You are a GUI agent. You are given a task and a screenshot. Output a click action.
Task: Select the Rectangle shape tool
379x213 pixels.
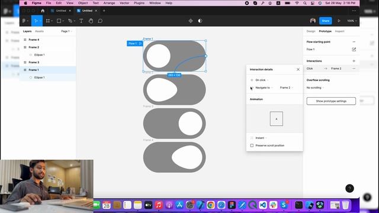click(59, 21)
